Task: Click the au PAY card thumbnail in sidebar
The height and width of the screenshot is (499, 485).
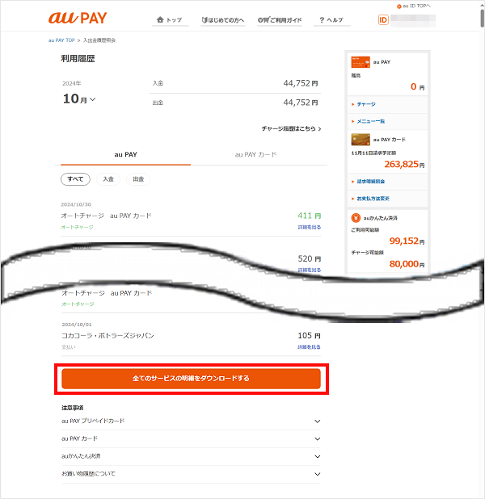Action: coord(359,61)
